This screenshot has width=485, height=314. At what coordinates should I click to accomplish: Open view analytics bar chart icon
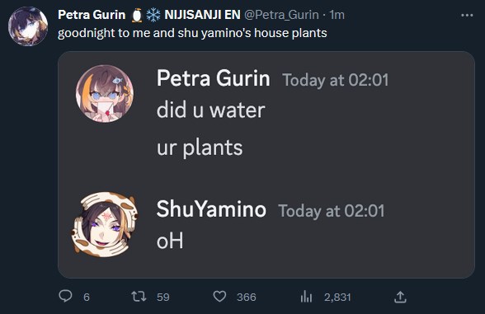(306, 297)
